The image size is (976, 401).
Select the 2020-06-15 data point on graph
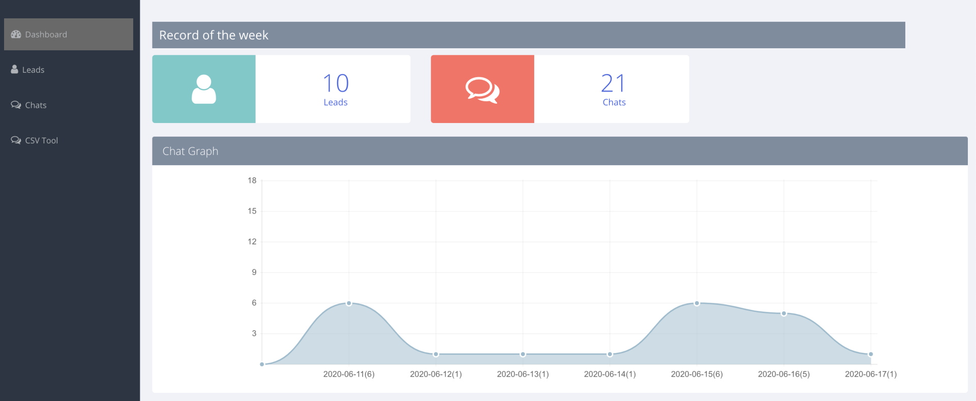(x=697, y=303)
